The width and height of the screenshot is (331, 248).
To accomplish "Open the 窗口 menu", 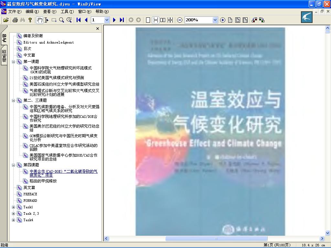I will [84, 11].
